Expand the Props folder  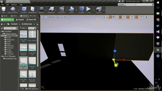coord(4,50)
